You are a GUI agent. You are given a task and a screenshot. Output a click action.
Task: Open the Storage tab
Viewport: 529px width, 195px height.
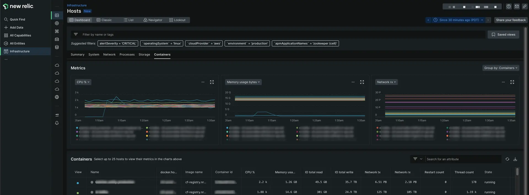pyautogui.click(x=144, y=55)
